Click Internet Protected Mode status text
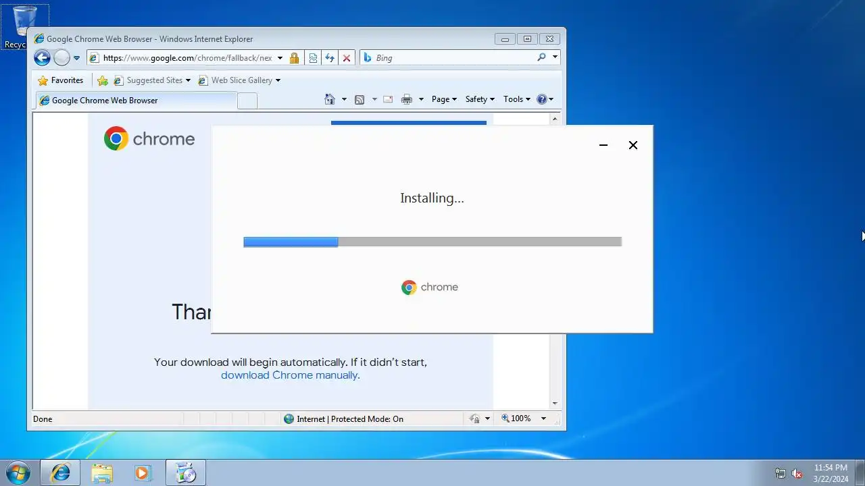This screenshot has height=486, width=865. [350, 419]
